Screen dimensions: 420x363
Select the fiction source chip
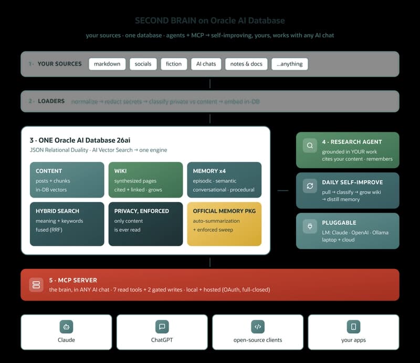tap(174, 64)
